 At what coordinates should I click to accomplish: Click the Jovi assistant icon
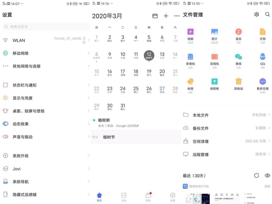[x=6, y=168]
